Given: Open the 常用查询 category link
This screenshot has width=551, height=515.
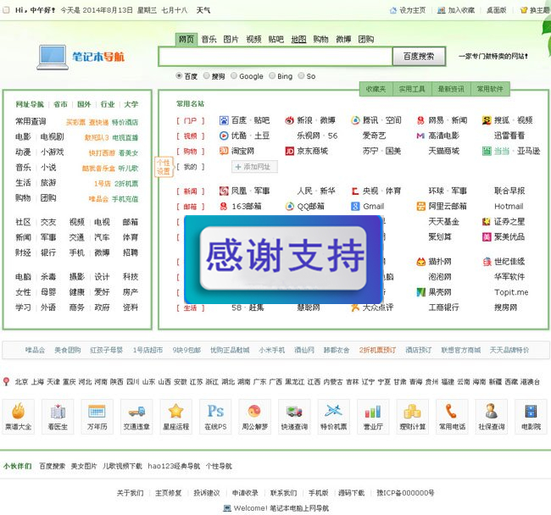Looking at the screenshot, I should 31,121.
